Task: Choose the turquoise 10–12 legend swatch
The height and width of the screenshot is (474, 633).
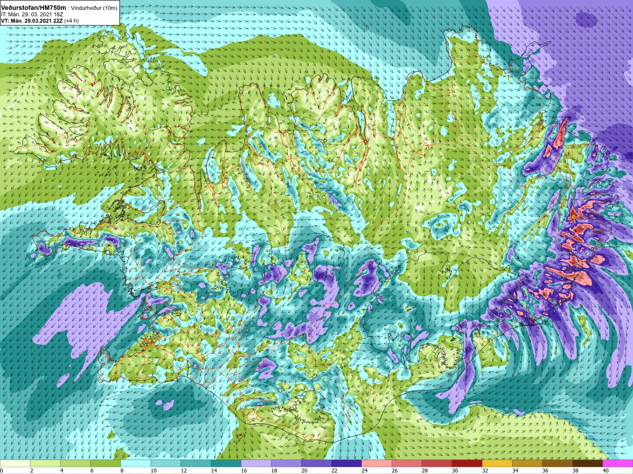Action: (x=166, y=464)
